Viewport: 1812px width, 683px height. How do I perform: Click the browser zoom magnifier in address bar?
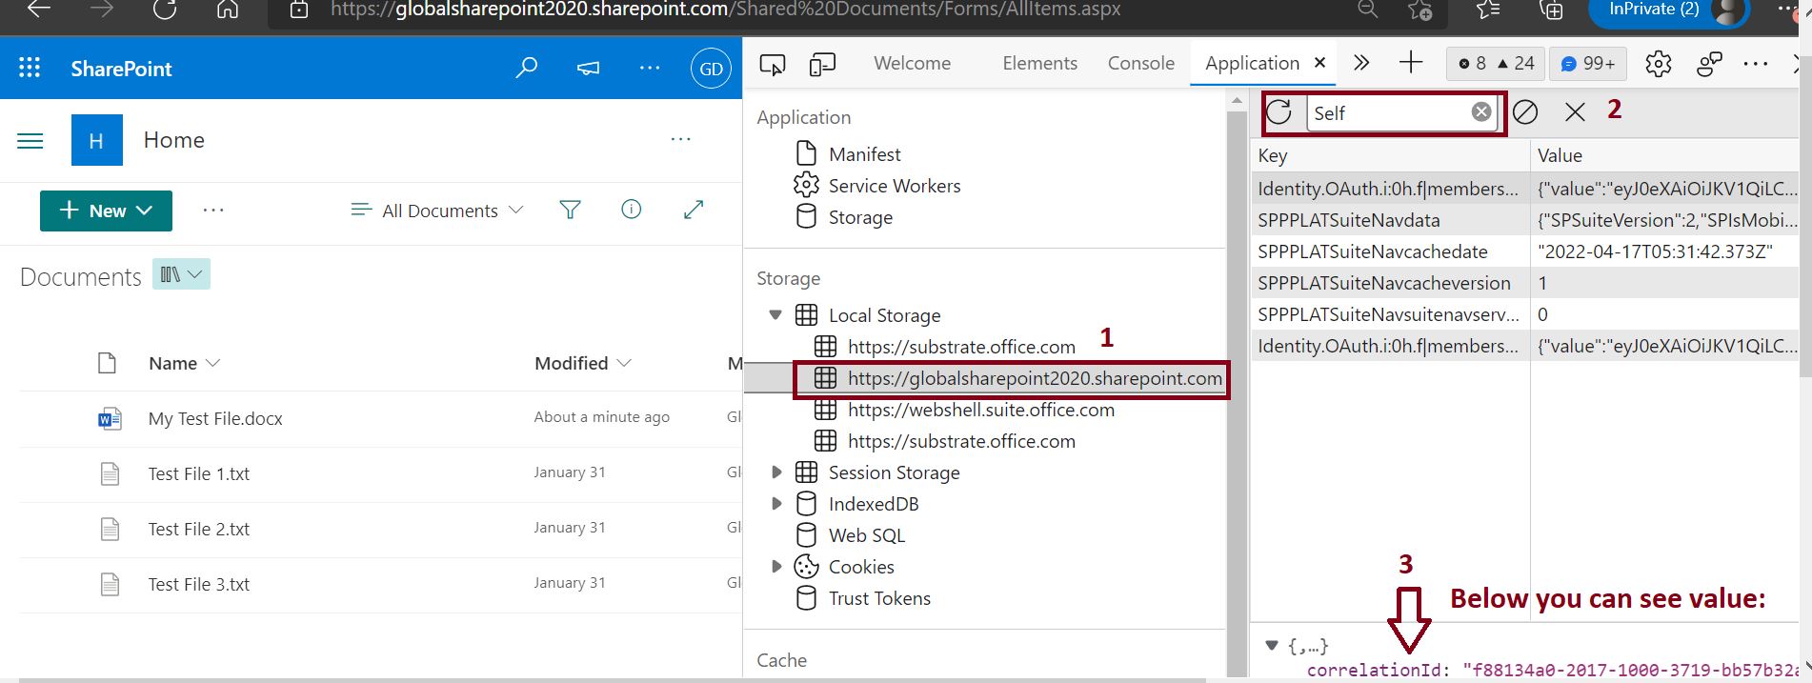tap(1368, 10)
